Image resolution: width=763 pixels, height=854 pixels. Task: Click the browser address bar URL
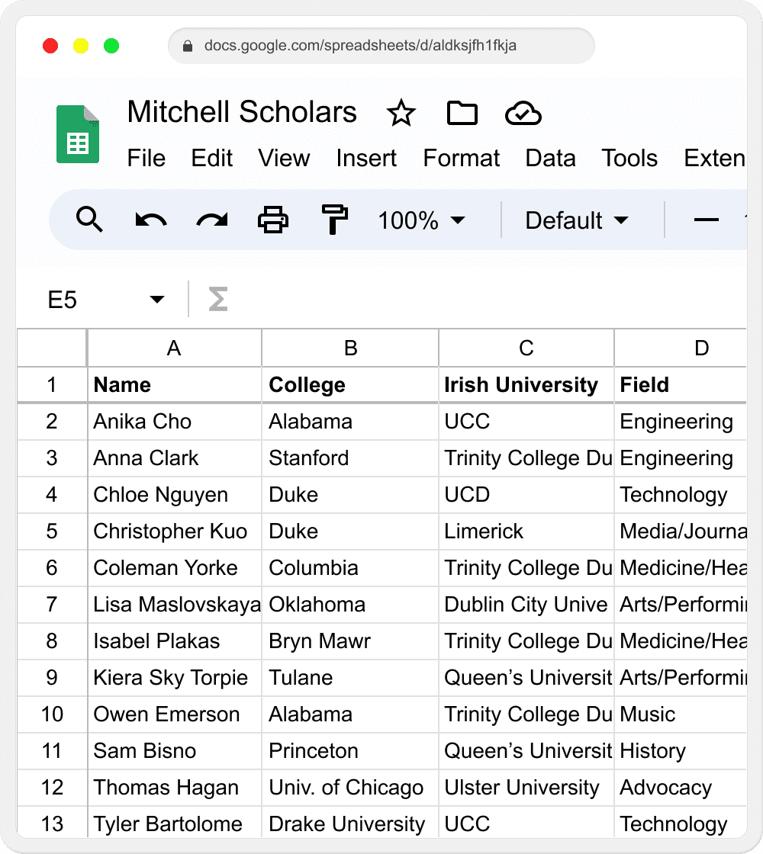(381, 46)
